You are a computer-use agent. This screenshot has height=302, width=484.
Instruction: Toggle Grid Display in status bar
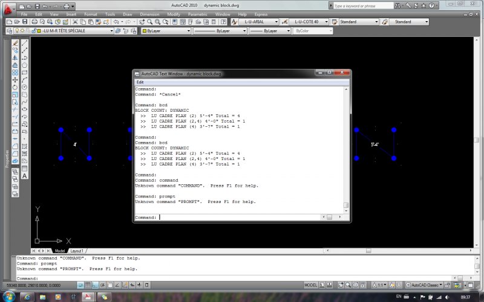tap(88, 285)
